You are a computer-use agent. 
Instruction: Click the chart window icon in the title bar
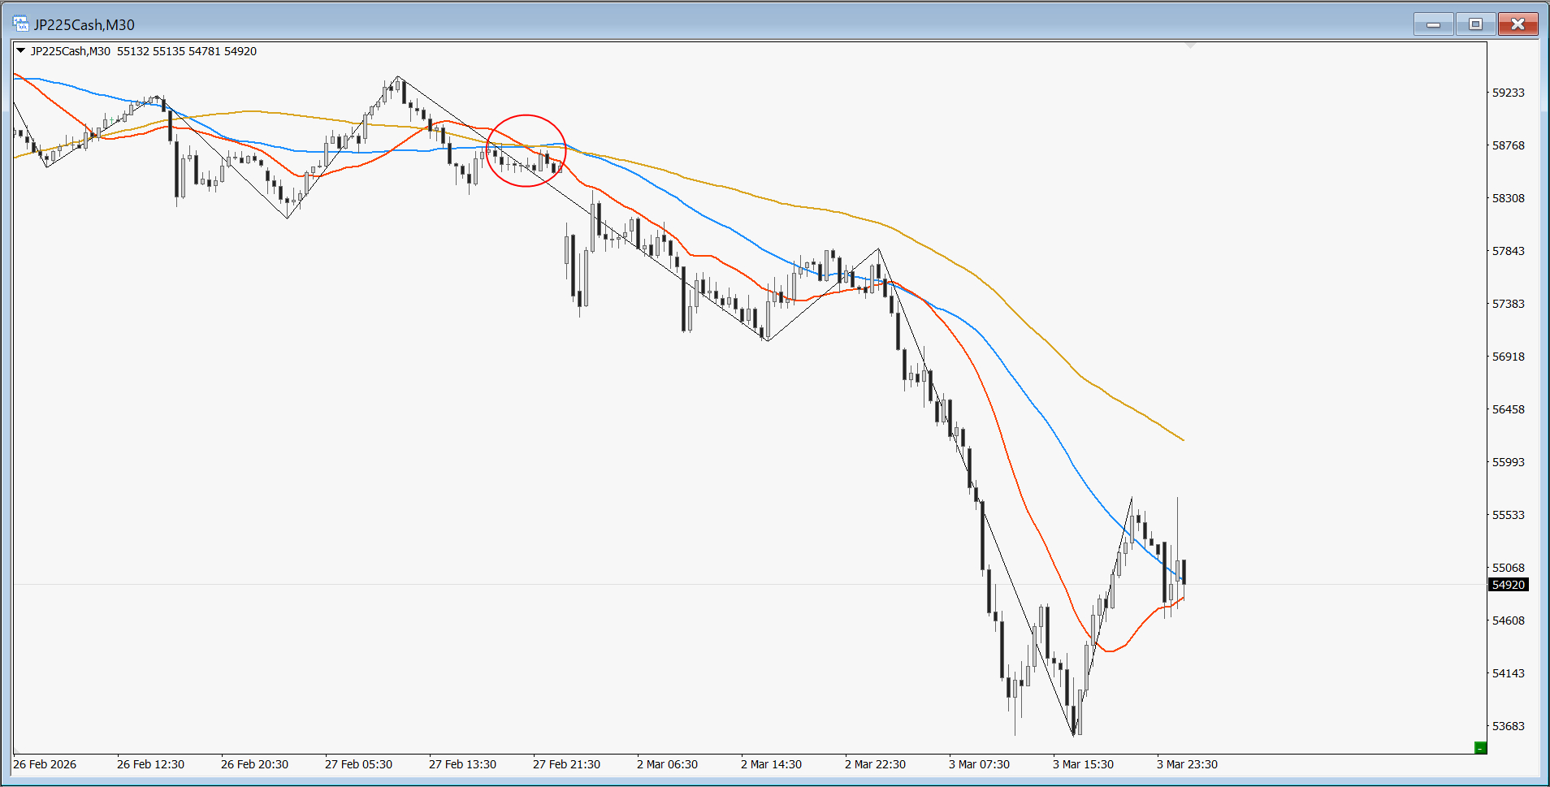pos(20,24)
